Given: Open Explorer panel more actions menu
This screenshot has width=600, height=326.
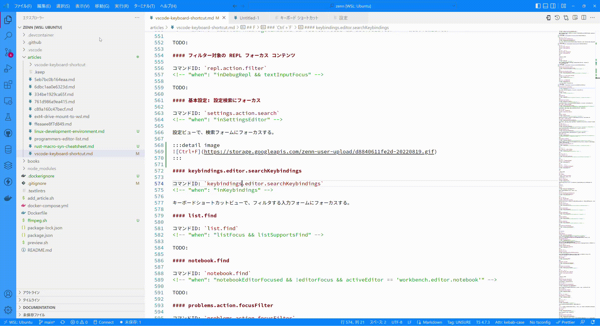Looking at the screenshot, I should coord(137,18).
